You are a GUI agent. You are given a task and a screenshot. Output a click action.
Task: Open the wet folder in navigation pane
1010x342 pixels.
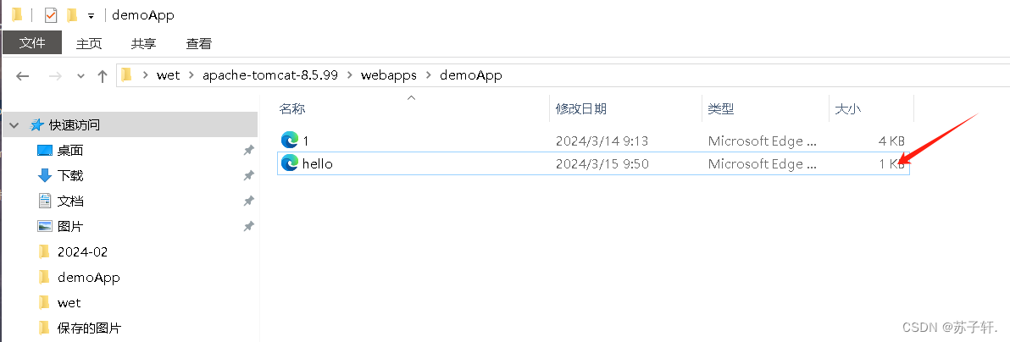pyautogui.click(x=69, y=303)
